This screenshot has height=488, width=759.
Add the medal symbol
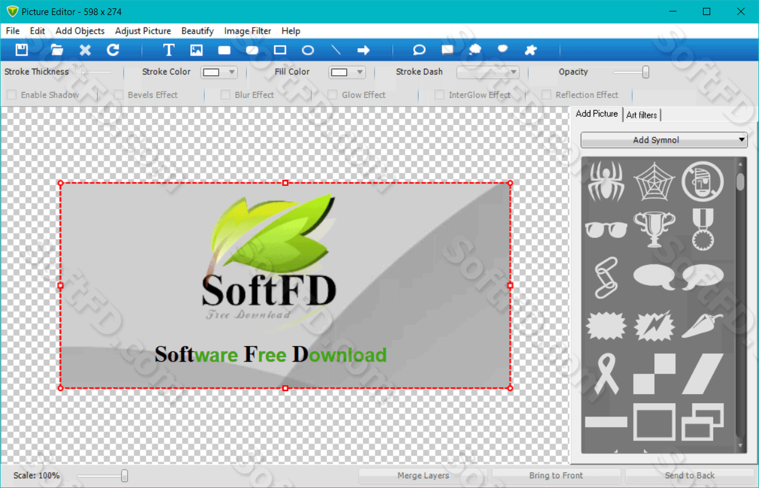pos(702,229)
